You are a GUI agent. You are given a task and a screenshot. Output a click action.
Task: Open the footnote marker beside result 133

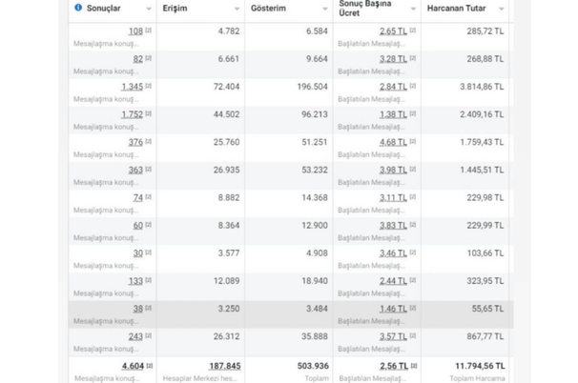click(x=149, y=280)
